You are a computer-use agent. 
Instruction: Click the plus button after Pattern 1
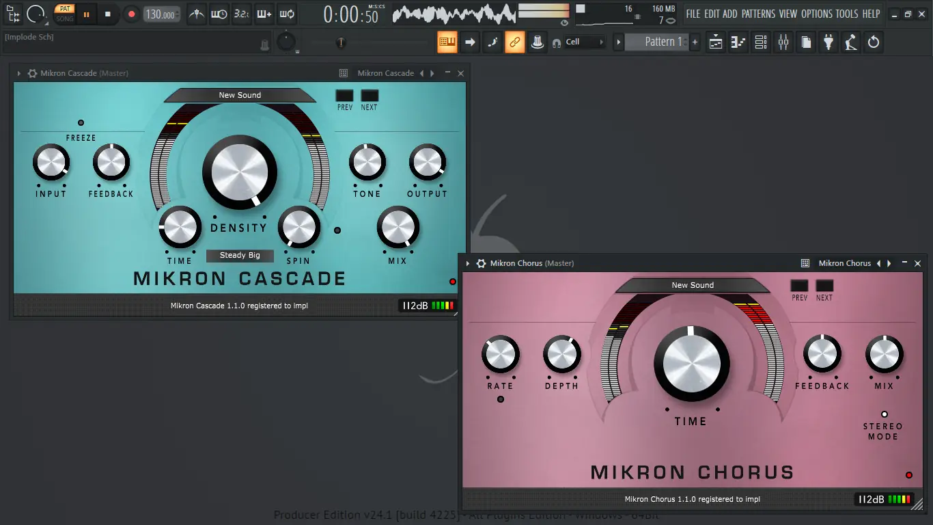(695, 42)
